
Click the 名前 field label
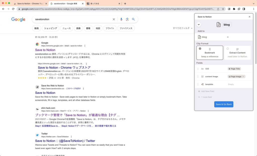pyautogui.click(x=207, y=69)
